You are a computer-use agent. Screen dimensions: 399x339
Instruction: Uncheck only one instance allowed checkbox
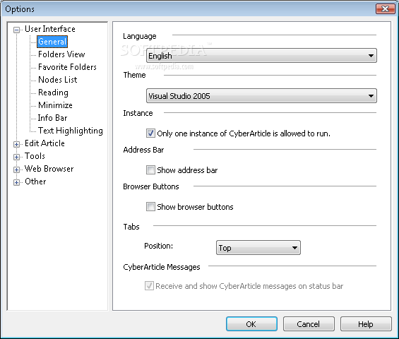click(x=150, y=133)
